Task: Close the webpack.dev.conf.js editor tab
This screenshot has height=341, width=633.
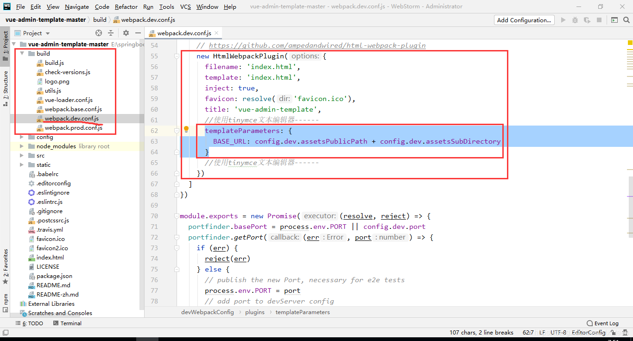Action: pos(216,33)
